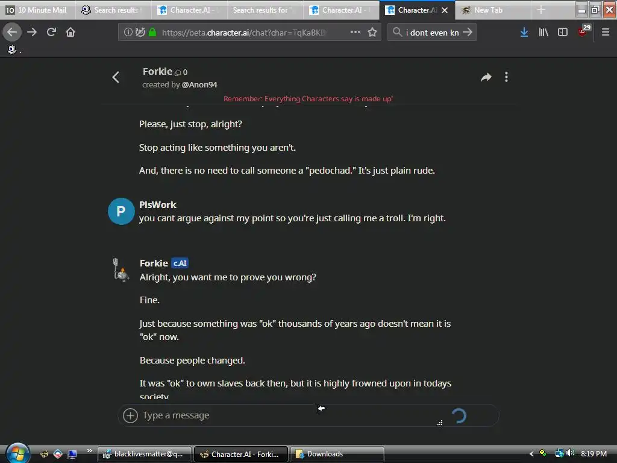Open the Windows Start menu
The image size is (617, 463).
pyautogui.click(x=17, y=453)
